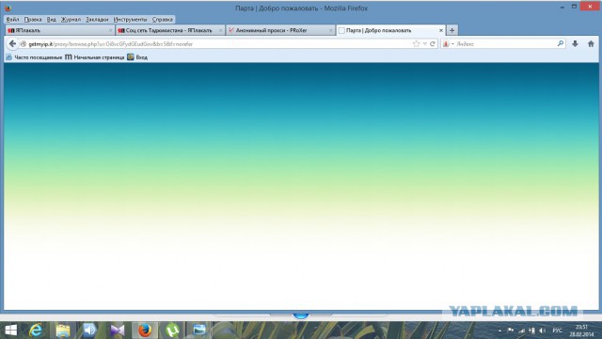
Task: Open the Вход bookmark
Action: 137,57
